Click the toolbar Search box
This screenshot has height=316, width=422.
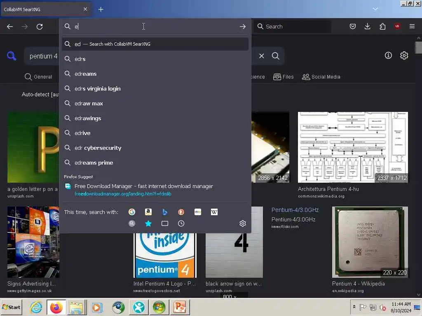292,26
